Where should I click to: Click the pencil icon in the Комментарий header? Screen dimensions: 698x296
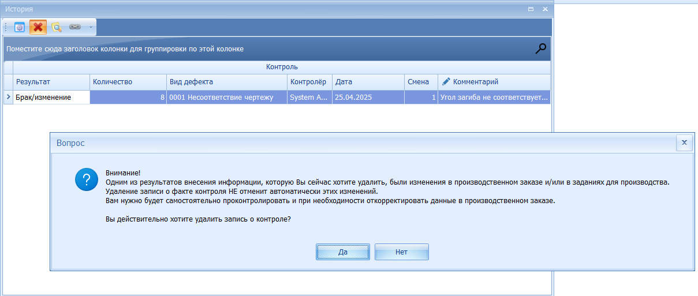pos(446,82)
